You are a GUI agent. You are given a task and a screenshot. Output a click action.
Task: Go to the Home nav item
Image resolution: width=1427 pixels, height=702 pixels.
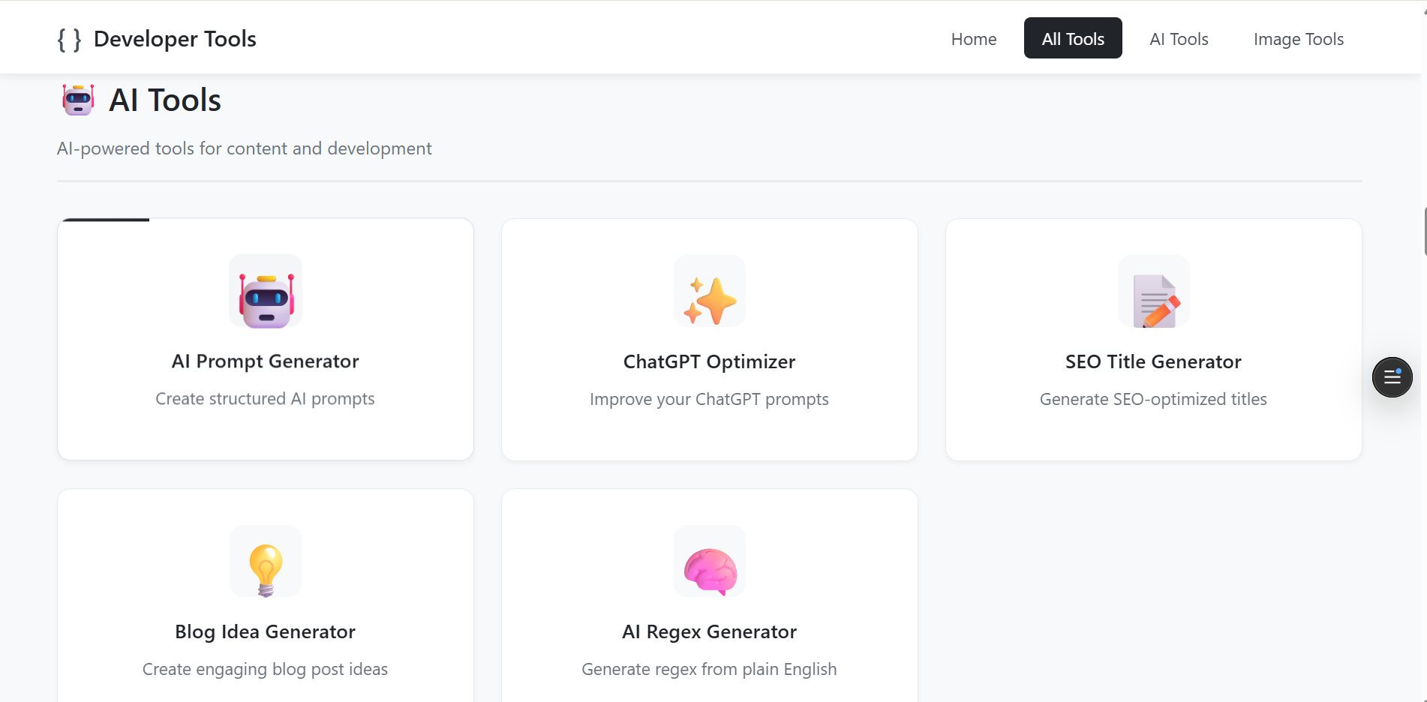(974, 39)
